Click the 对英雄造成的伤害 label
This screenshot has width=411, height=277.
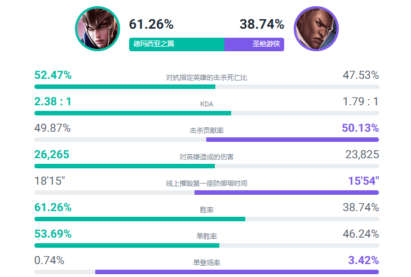pos(206,157)
